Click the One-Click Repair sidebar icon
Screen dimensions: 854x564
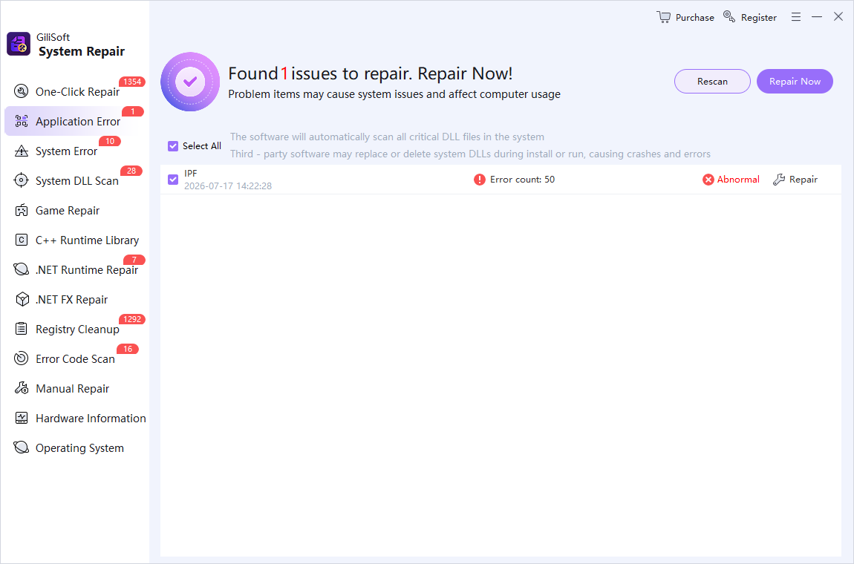click(x=22, y=91)
